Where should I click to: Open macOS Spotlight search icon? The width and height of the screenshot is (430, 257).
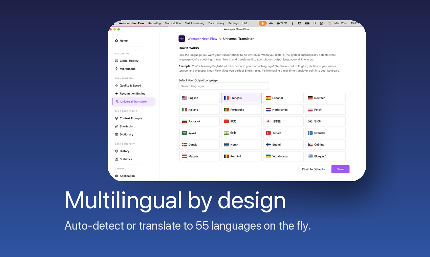click(x=315, y=23)
